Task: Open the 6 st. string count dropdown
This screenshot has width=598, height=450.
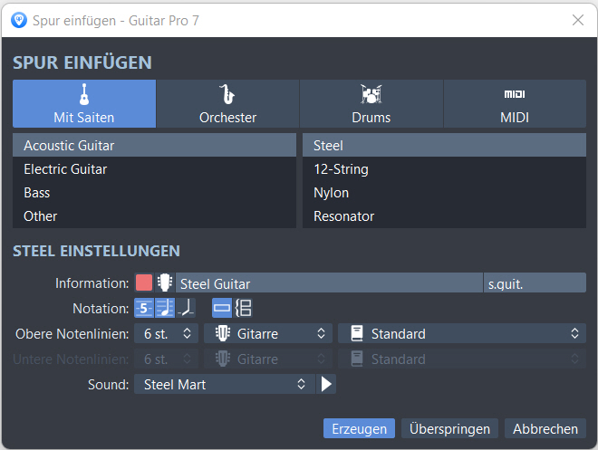Action: tap(166, 334)
